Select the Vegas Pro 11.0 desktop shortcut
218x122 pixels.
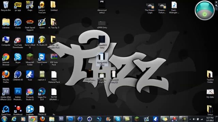tap(42, 94)
